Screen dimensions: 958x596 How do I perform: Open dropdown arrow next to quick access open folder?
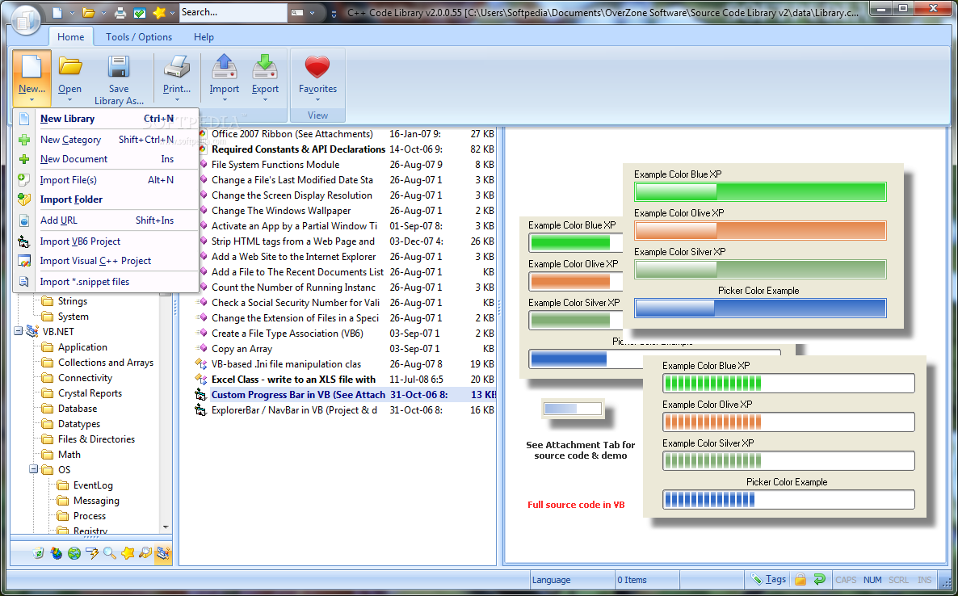click(x=104, y=13)
